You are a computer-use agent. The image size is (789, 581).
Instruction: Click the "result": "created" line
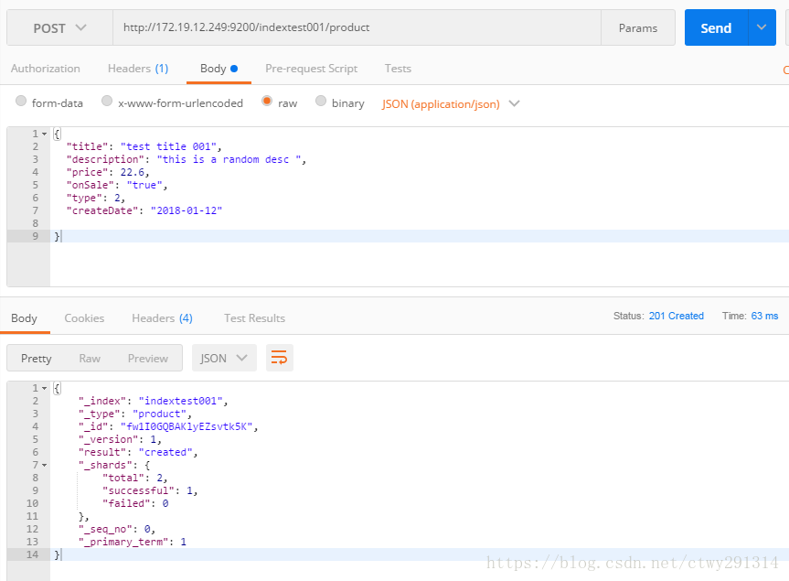138,453
